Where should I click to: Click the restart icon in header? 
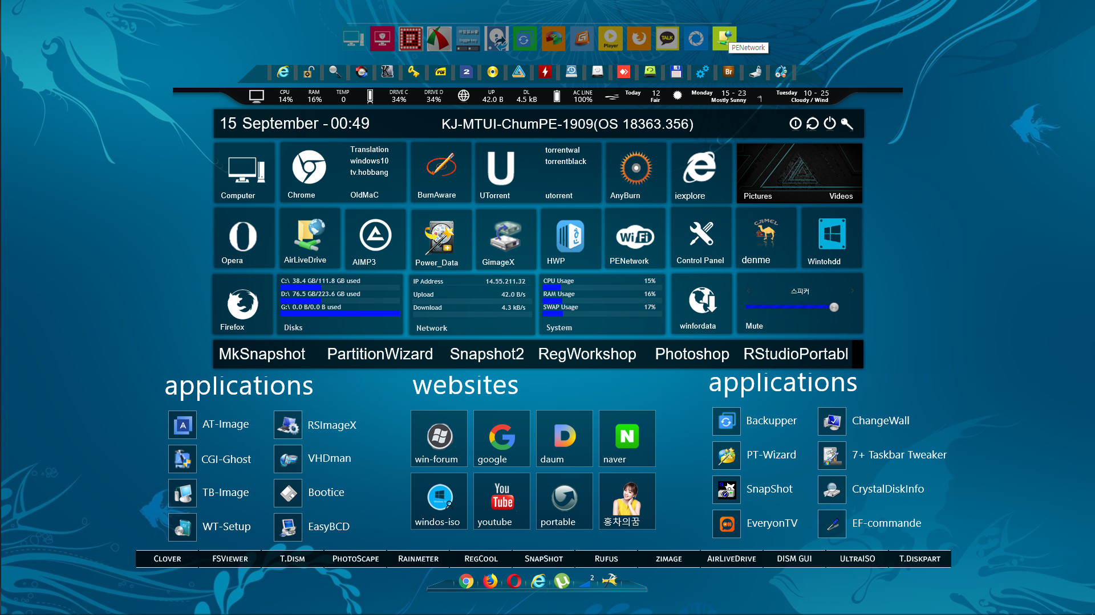(813, 123)
